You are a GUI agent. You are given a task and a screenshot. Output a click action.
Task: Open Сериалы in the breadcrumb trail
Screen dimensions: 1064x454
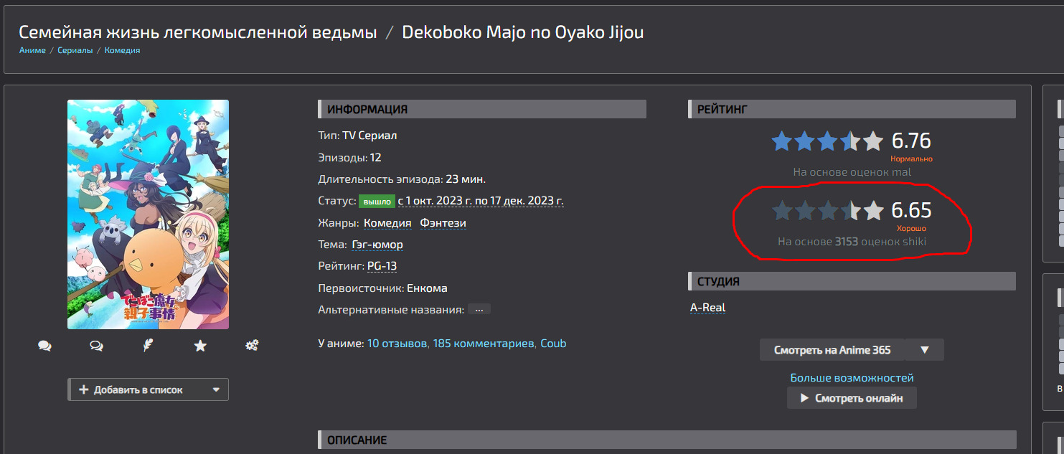tap(75, 50)
